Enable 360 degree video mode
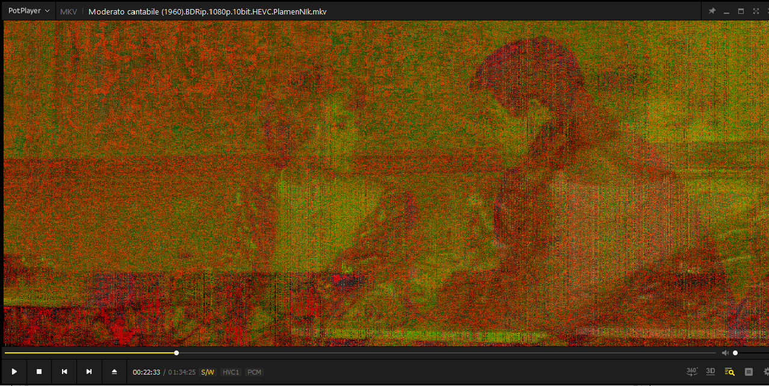The width and height of the screenshot is (769, 386). [x=693, y=372]
